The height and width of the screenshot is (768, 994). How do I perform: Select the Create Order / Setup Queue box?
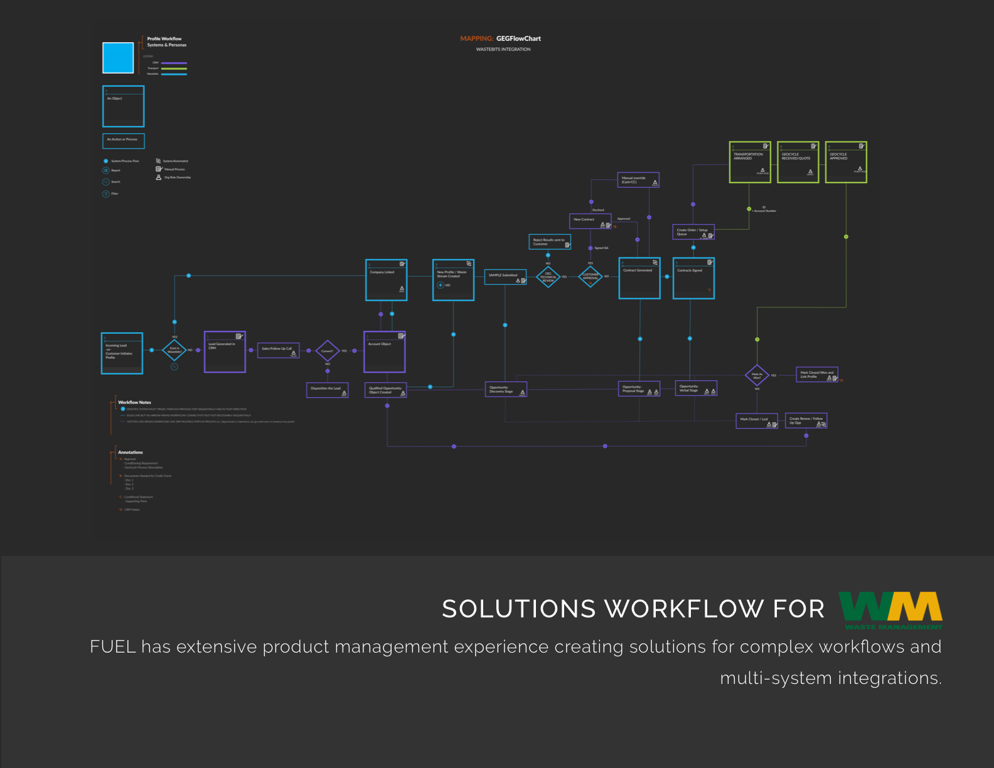click(x=693, y=232)
